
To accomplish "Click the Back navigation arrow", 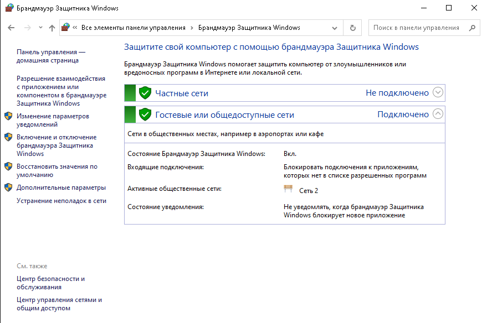I will pyautogui.click(x=11, y=28).
